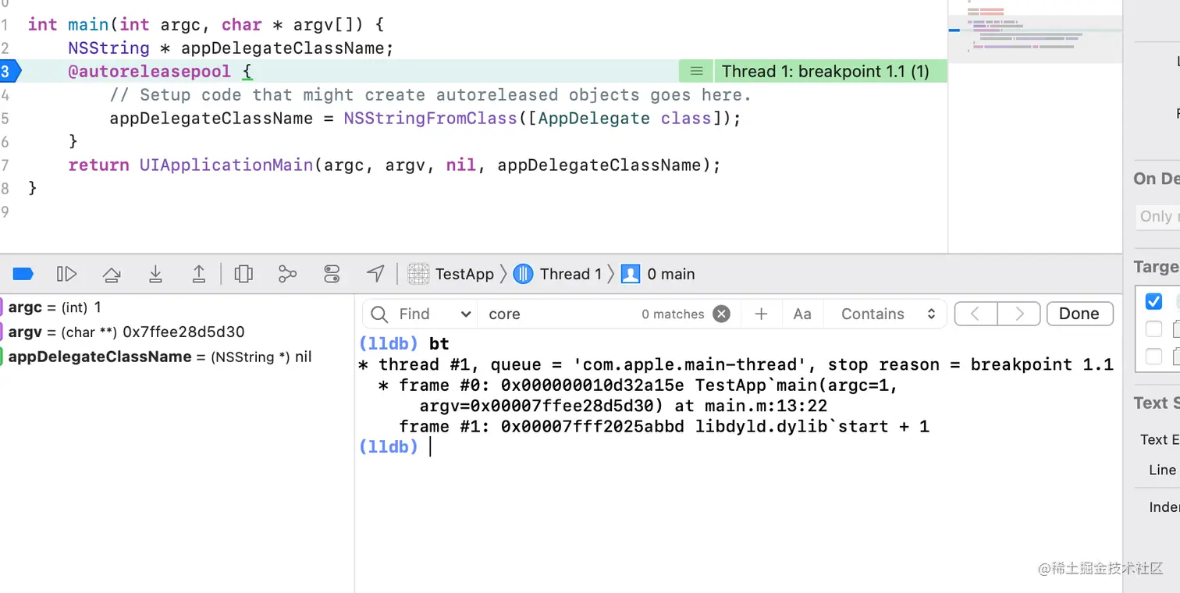Go to previous search match
1180x593 pixels.
coord(976,314)
